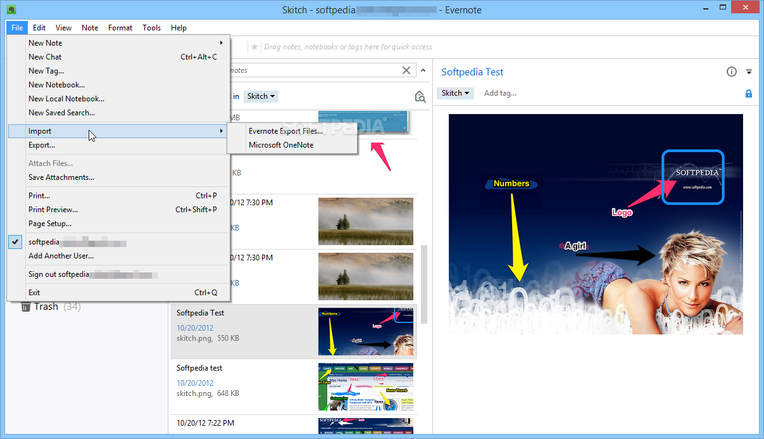Click the Evernote elephant app icon
This screenshot has width=764, height=439.
coord(11,10)
